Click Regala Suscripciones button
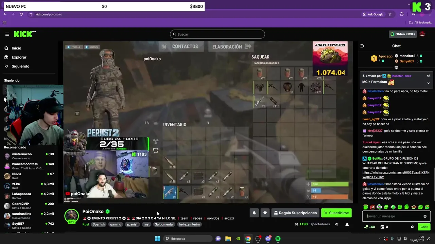This screenshot has height=244, width=435. [295, 213]
